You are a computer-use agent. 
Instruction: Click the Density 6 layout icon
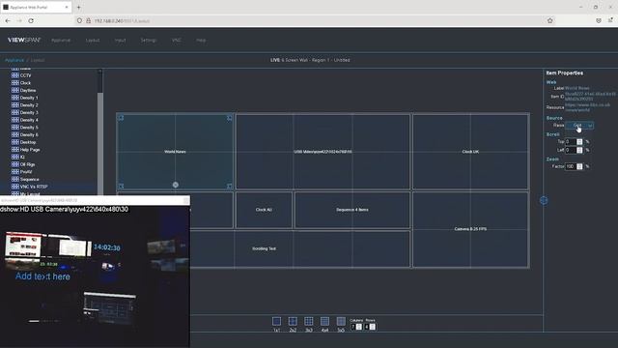15,134
